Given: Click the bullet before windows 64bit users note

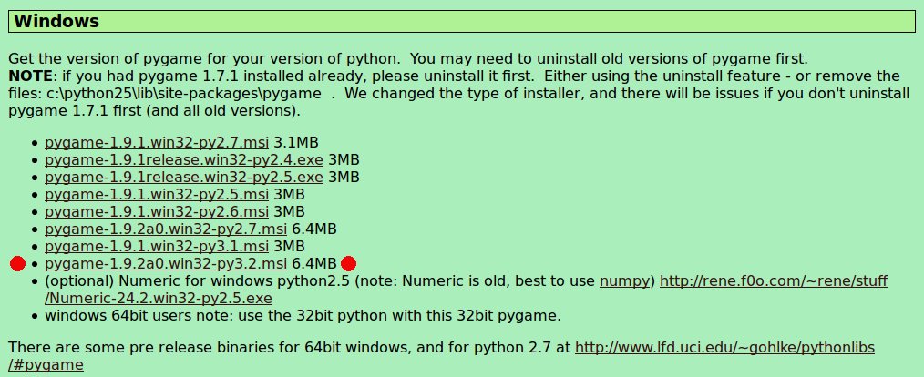Looking at the screenshot, I should pyautogui.click(x=35, y=316).
